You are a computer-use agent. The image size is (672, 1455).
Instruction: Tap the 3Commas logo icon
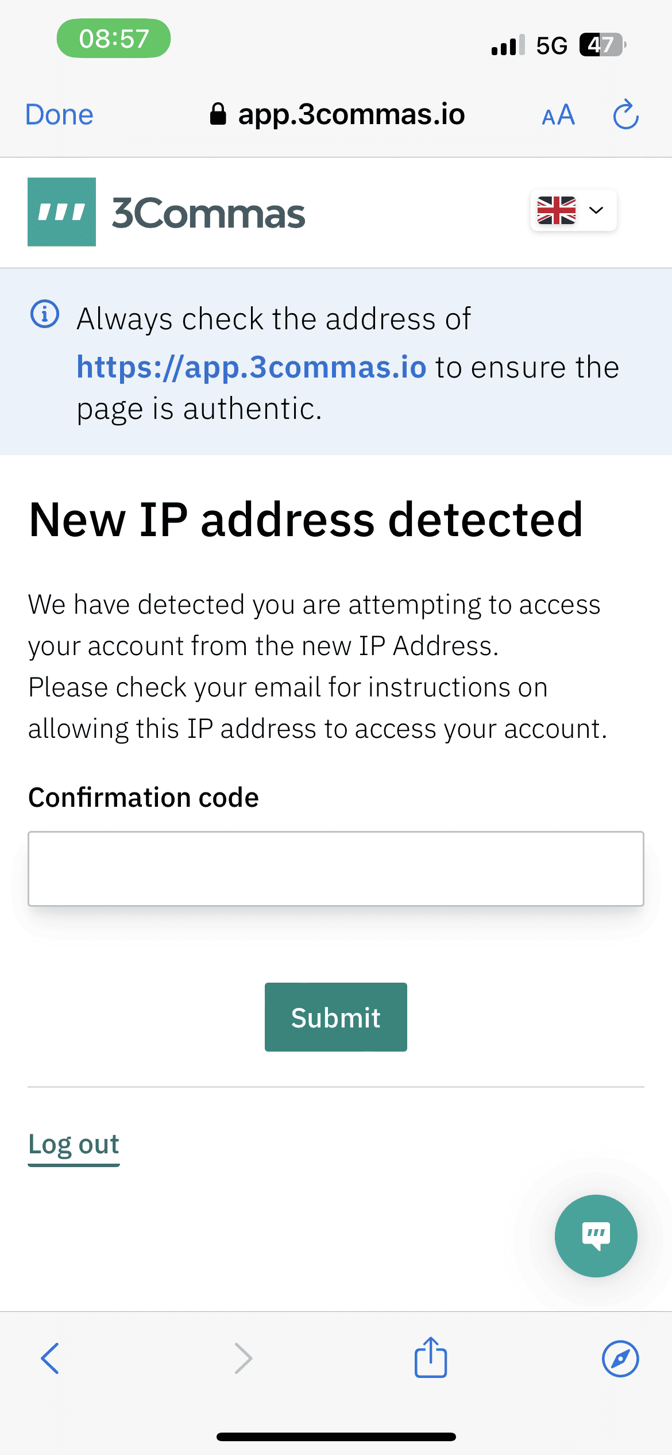61,211
